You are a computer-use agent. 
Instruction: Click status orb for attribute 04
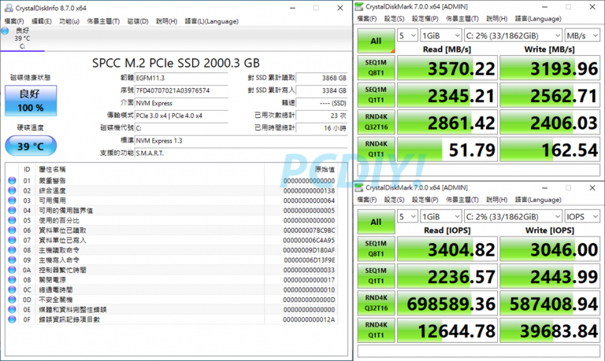click(12, 210)
